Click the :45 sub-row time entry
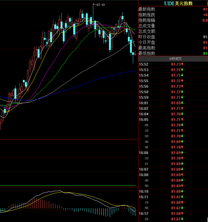 (146, 147)
